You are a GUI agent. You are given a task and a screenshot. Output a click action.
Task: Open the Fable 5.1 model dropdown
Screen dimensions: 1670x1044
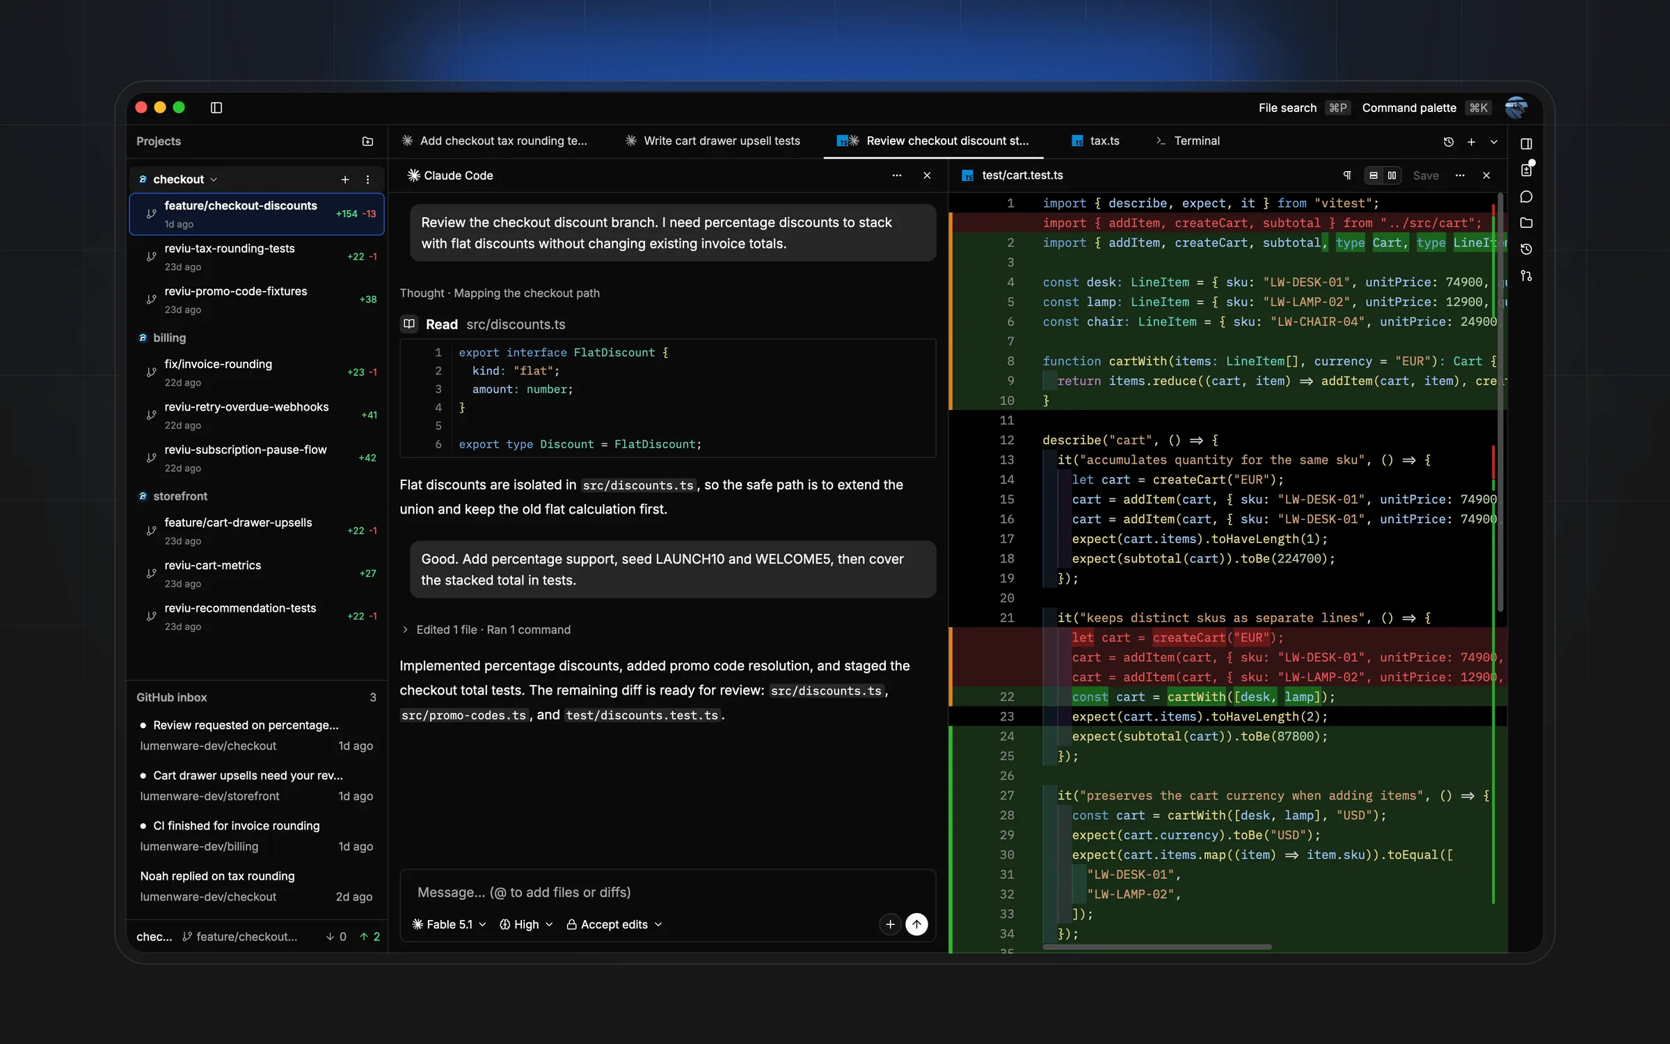449,924
